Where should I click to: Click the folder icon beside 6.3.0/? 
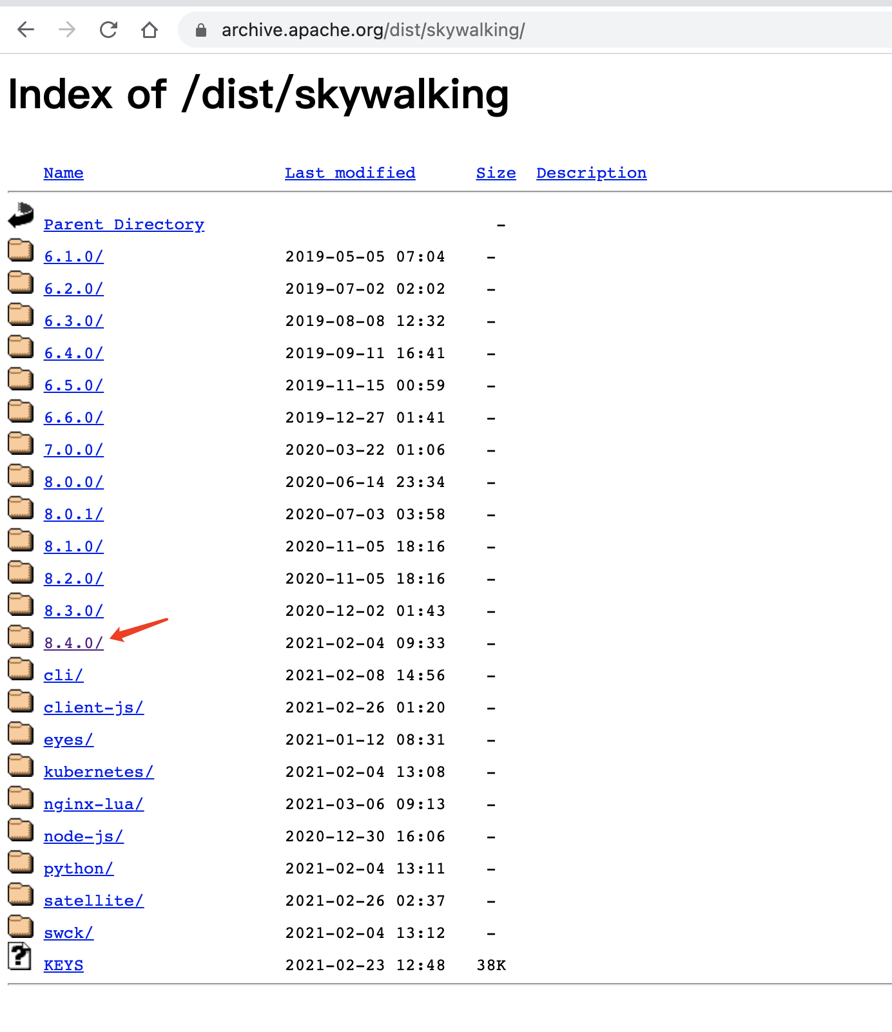[x=21, y=314]
